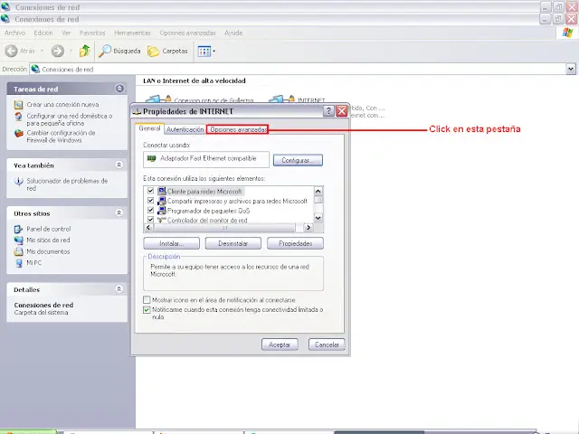Viewport: 579px width, 434px height.
Task: Click list scroll up arrow
Action: (x=318, y=191)
